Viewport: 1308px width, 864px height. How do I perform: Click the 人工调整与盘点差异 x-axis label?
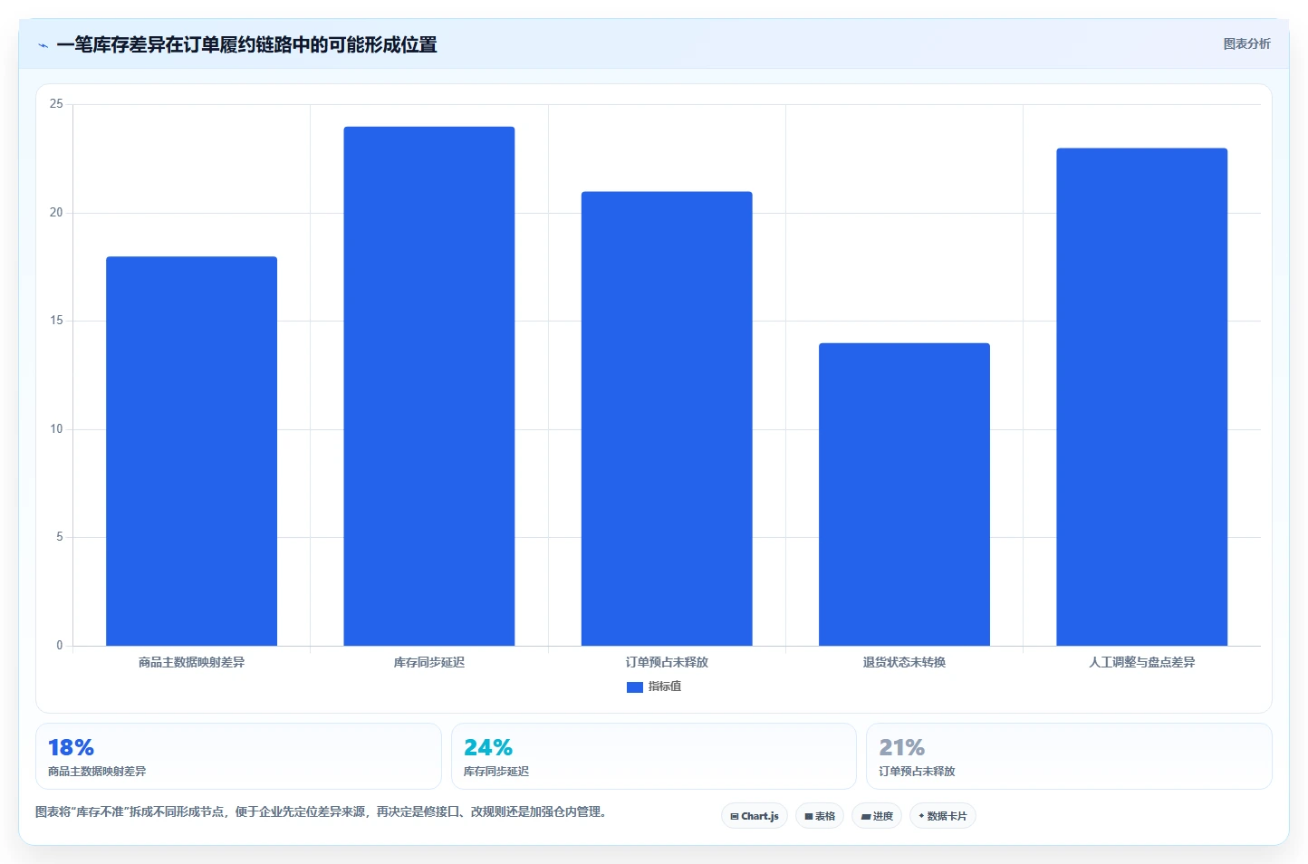point(1141,662)
